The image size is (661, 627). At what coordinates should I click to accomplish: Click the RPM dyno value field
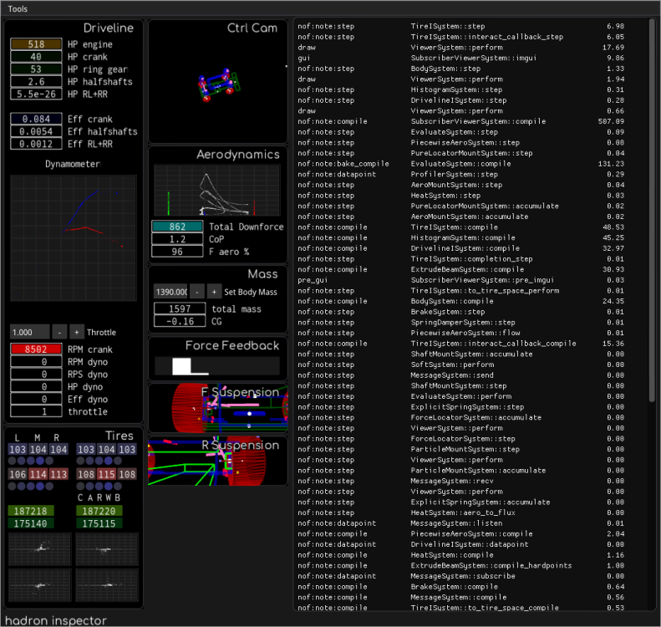[36, 362]
